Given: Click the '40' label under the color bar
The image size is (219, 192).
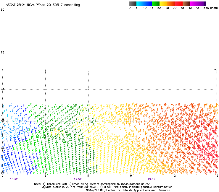Looking at the screenshot, I should coord(190,8).
